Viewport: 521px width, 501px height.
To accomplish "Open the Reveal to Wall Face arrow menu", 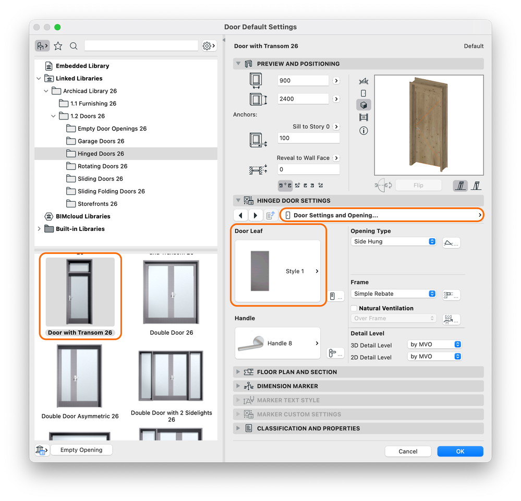I will (336, 158).
